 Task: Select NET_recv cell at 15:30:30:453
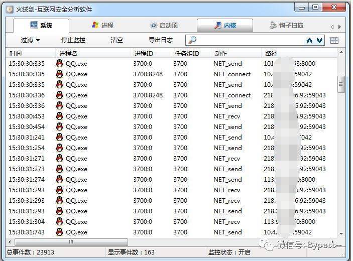tap(226, 116)
